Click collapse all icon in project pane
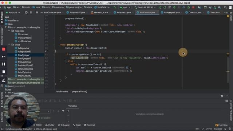The image size is (233, 131). point(31,12)
